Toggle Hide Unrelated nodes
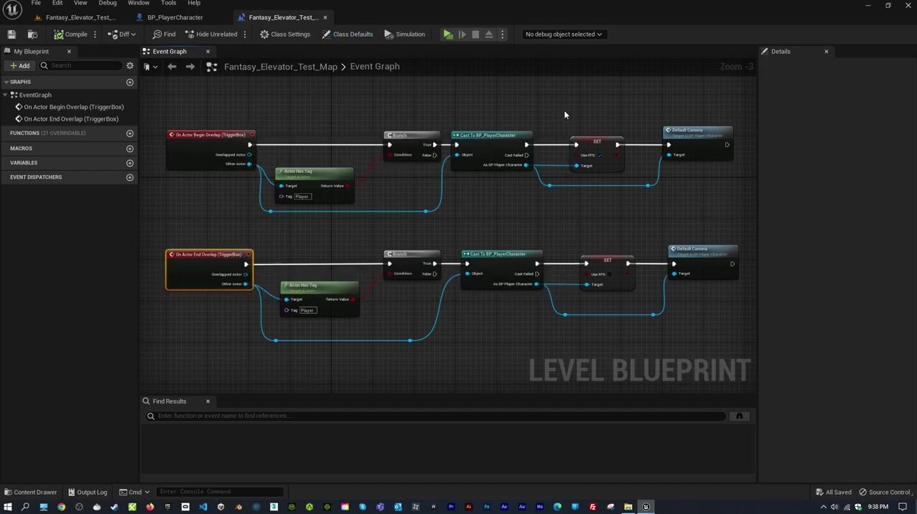917x514 pixels. [x=211, y=34]
